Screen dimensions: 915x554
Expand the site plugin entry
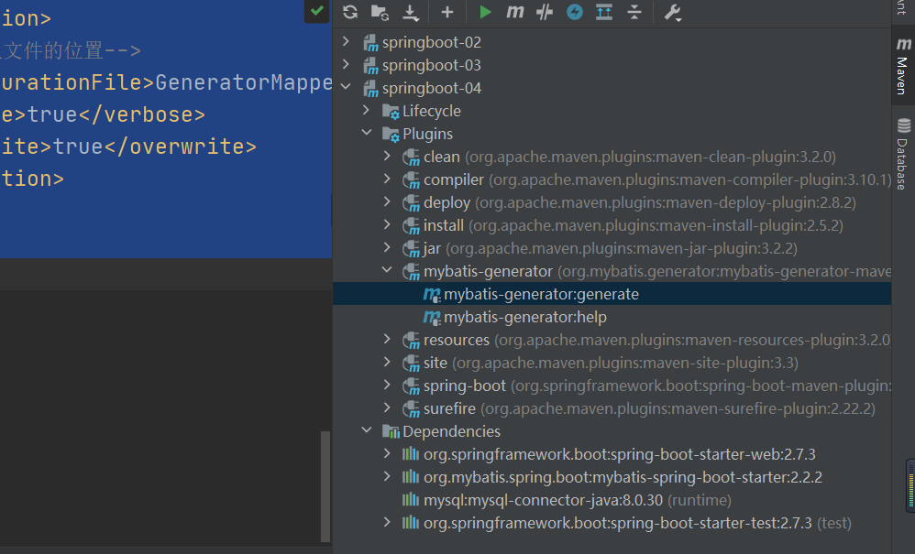coord(387,362)
